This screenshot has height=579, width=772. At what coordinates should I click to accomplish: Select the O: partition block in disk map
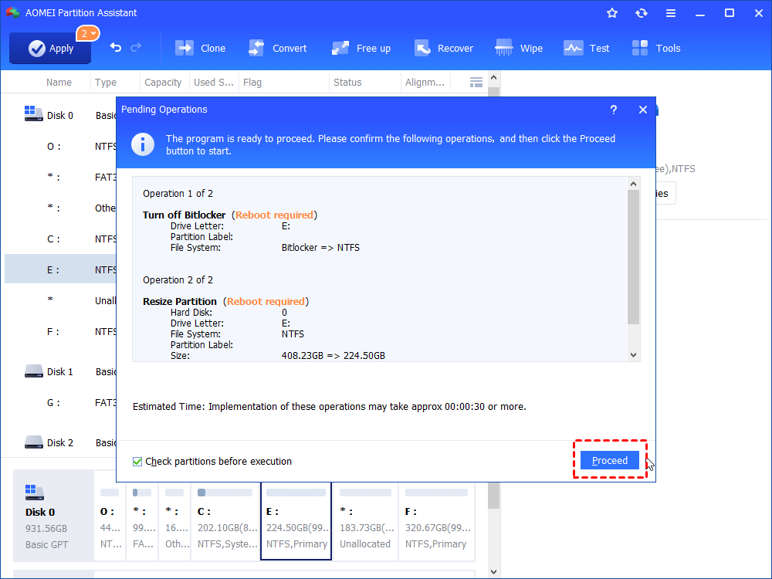(110, 521)
